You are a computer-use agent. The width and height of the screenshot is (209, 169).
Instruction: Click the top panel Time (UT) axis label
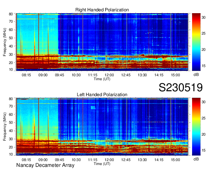click(102, 79)
